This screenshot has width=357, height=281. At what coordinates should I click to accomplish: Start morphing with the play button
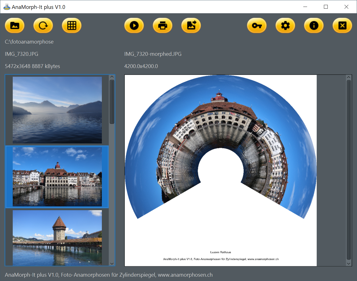134,25
